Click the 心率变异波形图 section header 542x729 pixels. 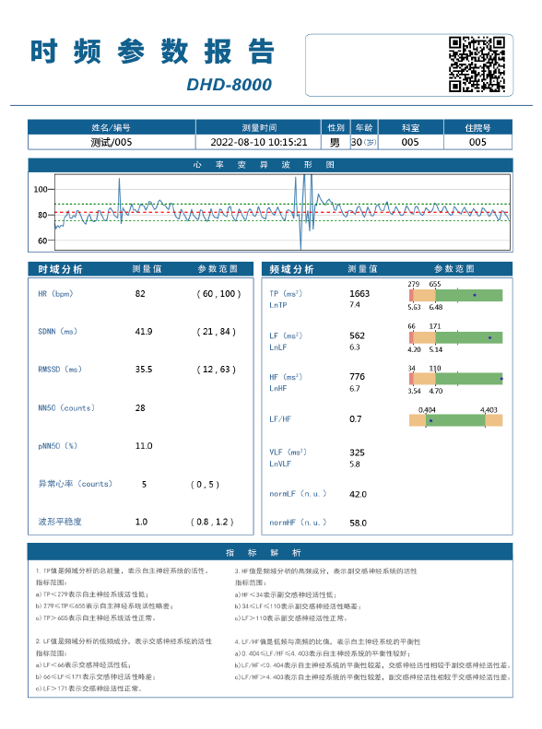[x=270, y=165]
